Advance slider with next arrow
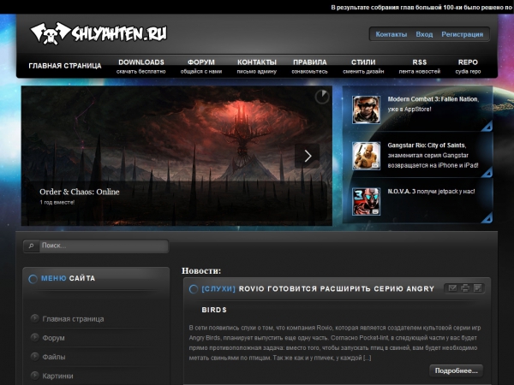Image resolution: width=514 pixels, height=385 pixels. 308,156
